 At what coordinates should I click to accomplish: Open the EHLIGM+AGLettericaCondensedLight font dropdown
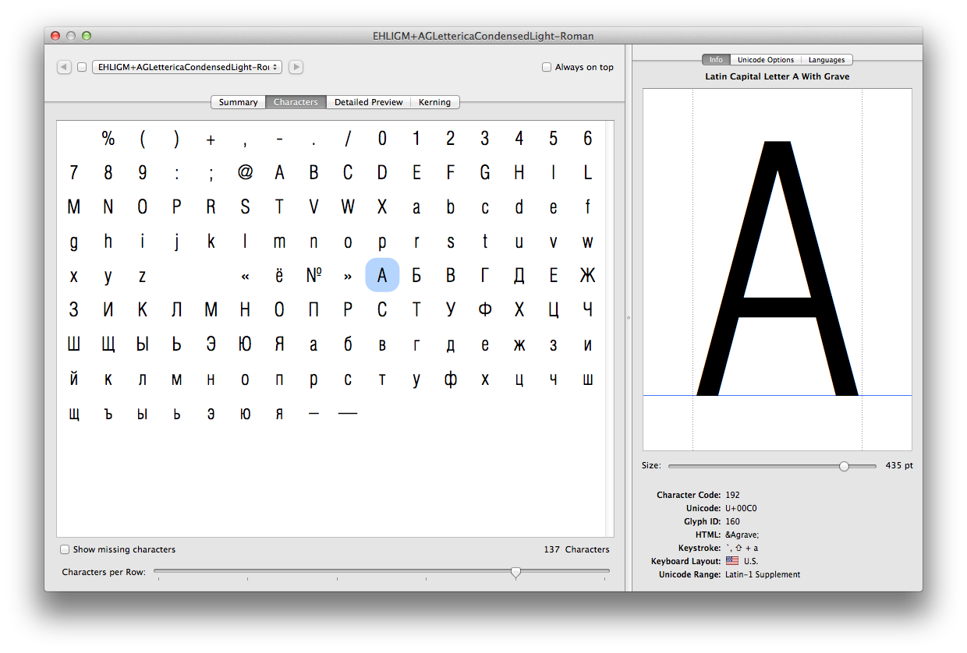coord(187,67)
